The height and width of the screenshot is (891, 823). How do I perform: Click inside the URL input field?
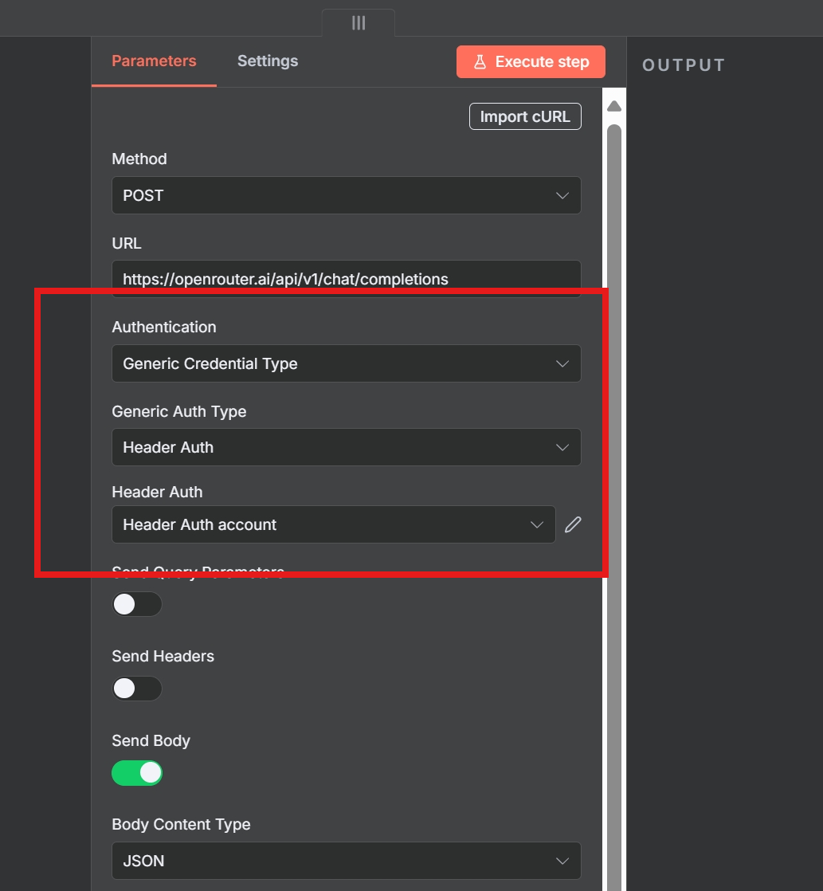coord(347,279)
